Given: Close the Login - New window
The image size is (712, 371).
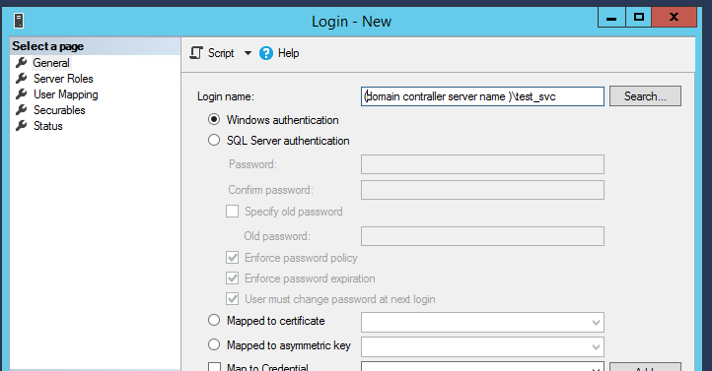Looking at the screenshot, I should coord(674,17).
